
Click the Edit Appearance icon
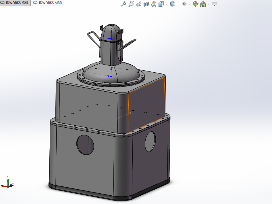(x=196, y=4)
